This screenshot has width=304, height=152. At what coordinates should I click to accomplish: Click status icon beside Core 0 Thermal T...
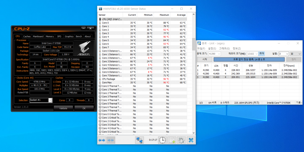pos(100,86)
